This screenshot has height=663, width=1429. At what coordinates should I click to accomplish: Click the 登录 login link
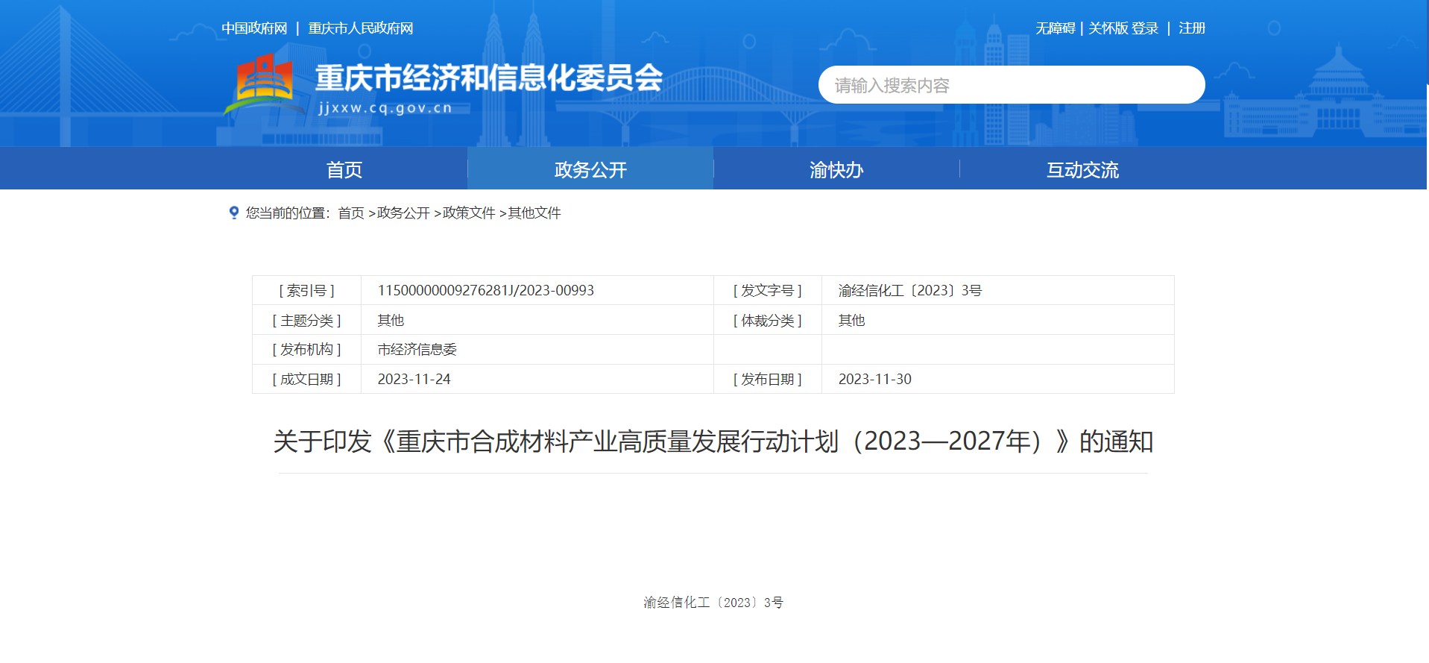(x=1146, y=28)
